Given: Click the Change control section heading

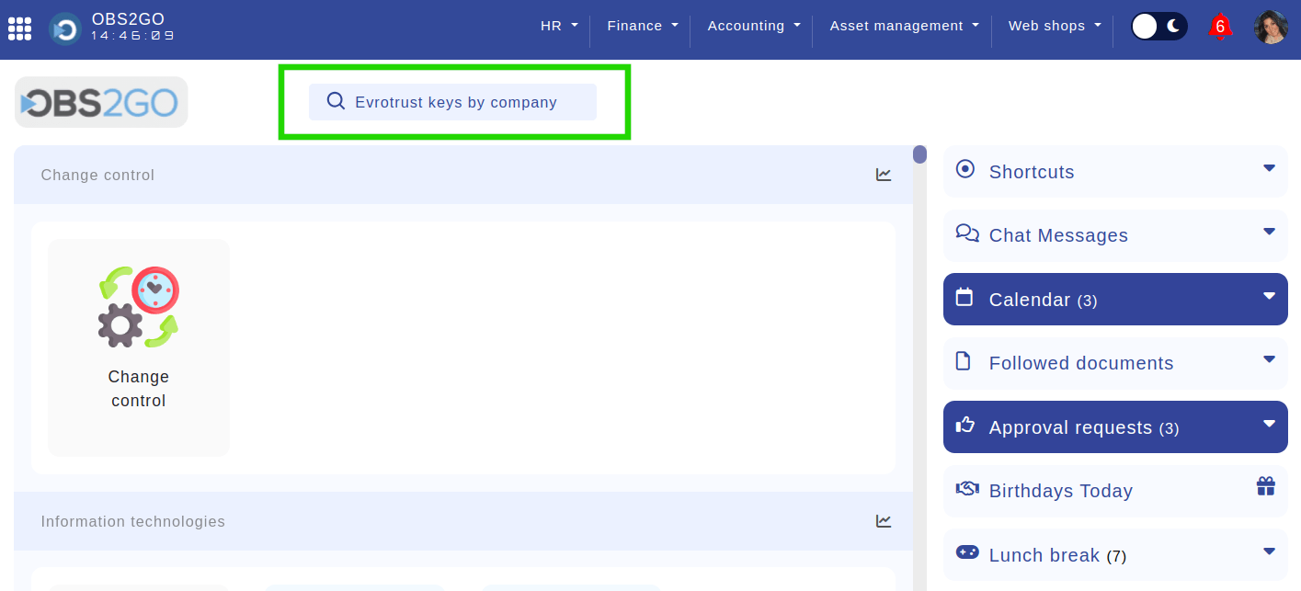Looking at the screenshot, I should [x=97, y=175].
